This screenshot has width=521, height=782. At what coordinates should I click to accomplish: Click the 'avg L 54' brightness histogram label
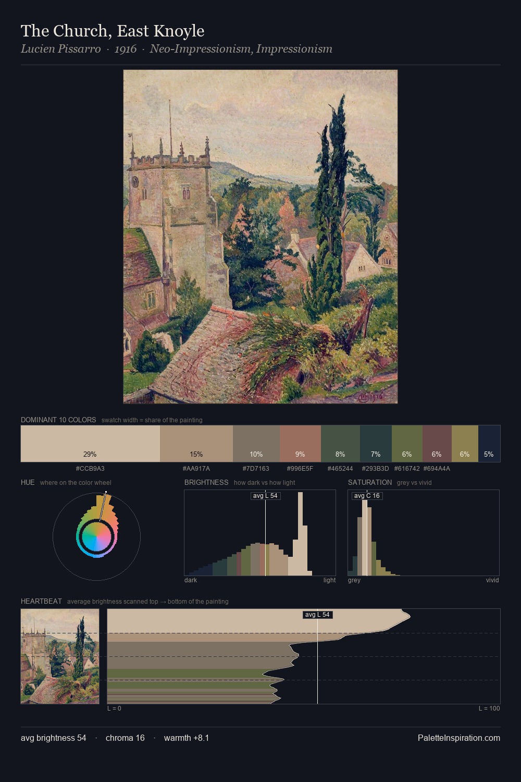click(265, 496)
